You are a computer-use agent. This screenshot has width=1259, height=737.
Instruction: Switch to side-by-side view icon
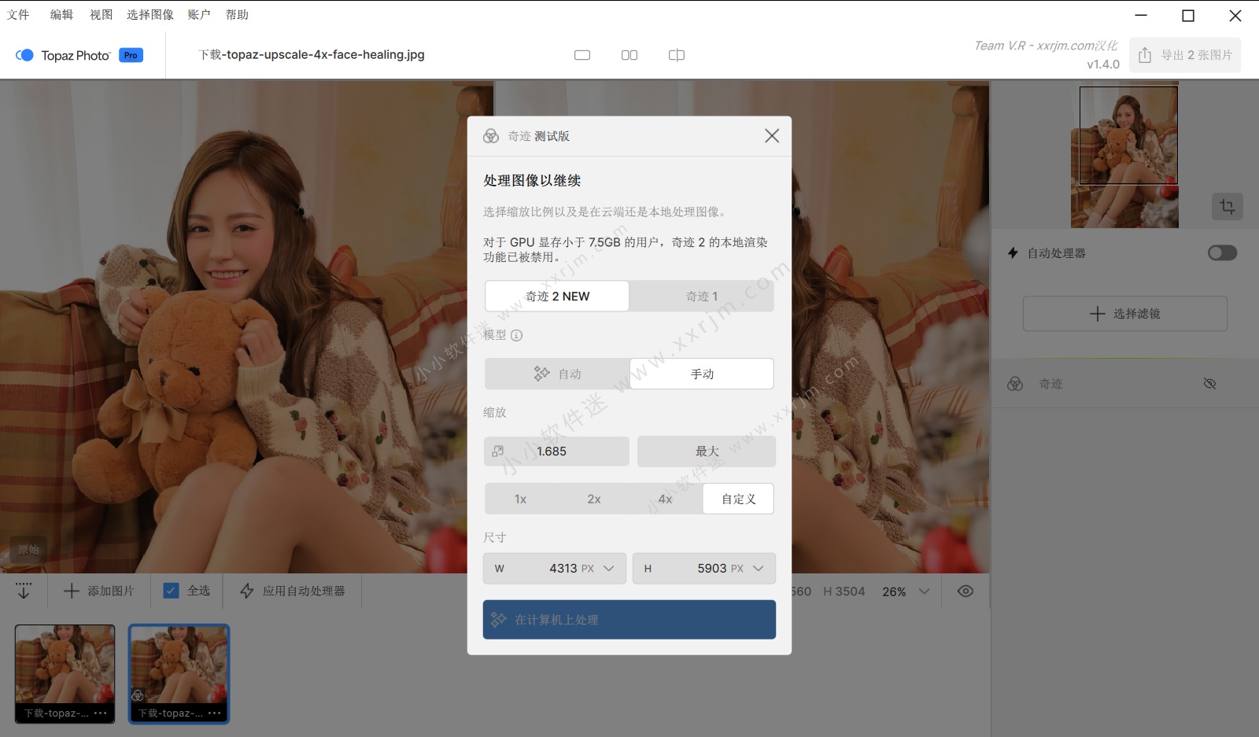[x=629, y=55]
